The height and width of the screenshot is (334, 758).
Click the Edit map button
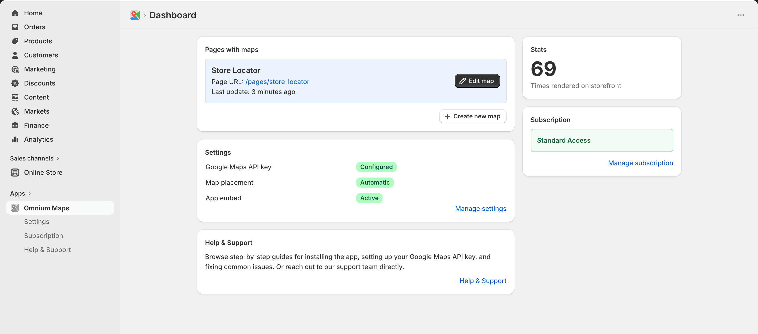coord(477,81)
